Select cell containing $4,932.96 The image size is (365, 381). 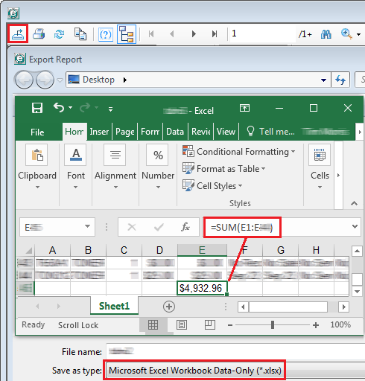click(x=202, y=288)
